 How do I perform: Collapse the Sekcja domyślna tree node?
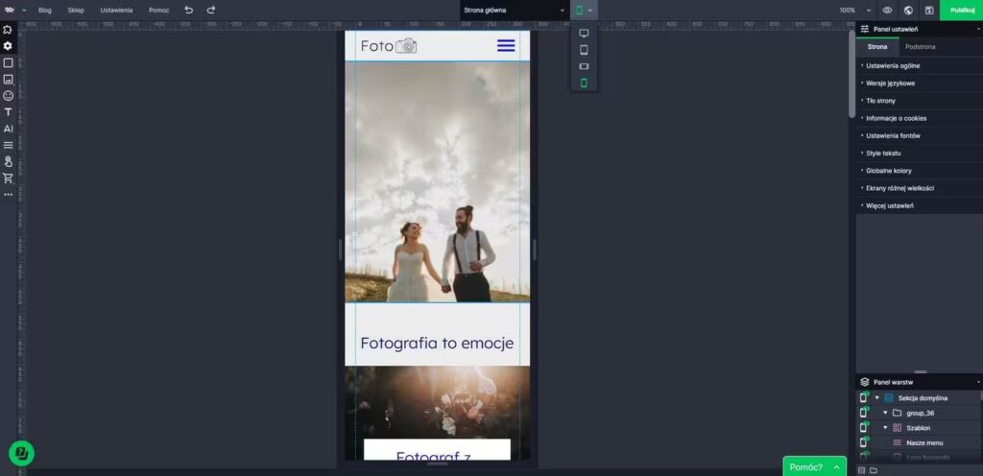(877, 397)
